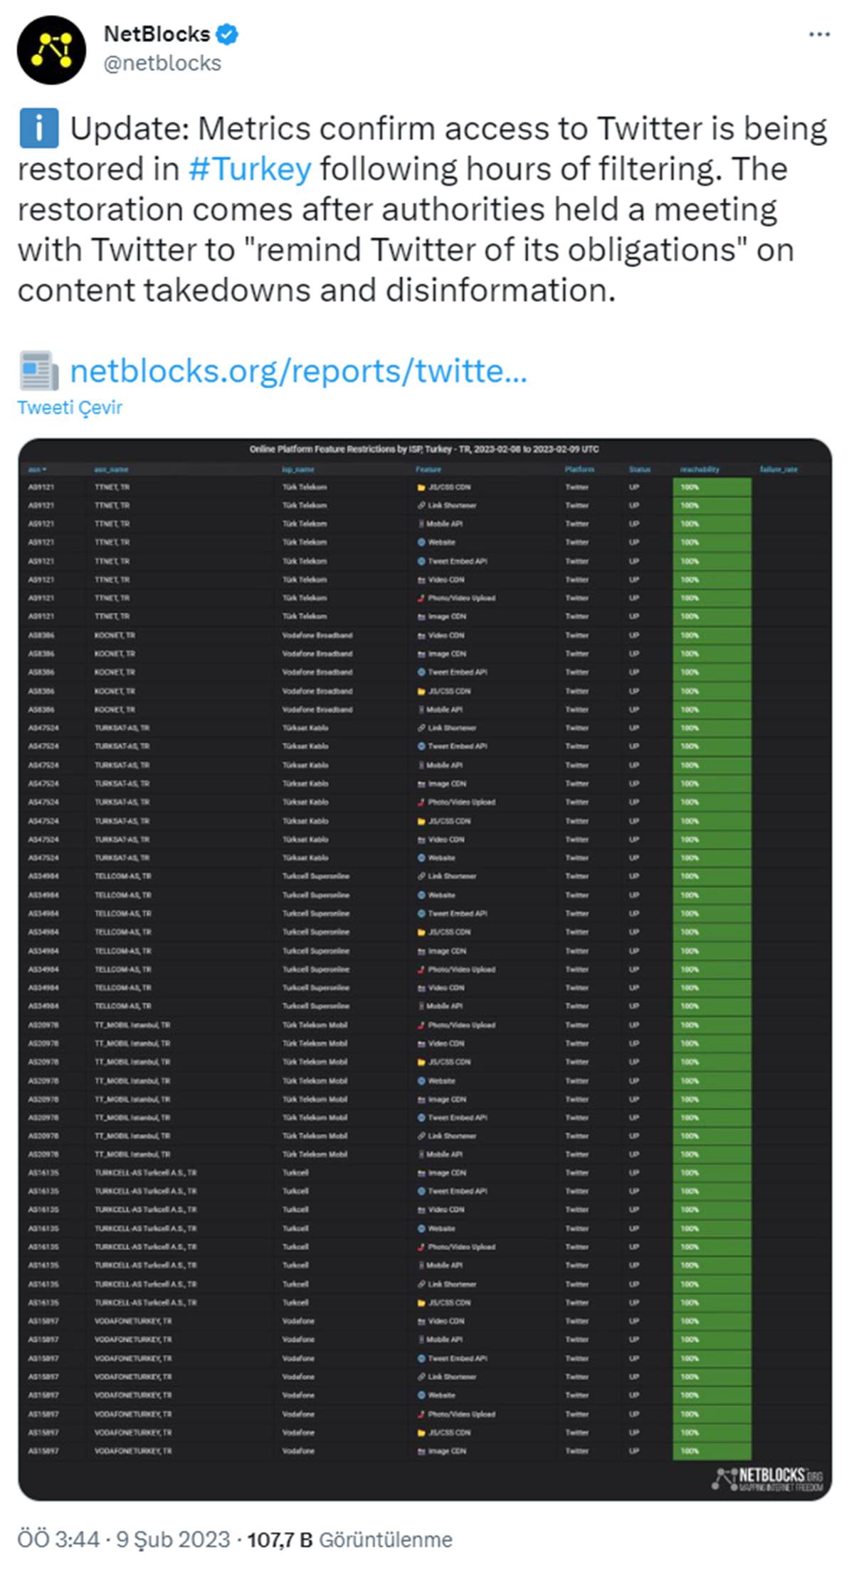Click the NetBlocks display name
The image size is (854, 1572).
pyautogui.click(x=157, y=33)
